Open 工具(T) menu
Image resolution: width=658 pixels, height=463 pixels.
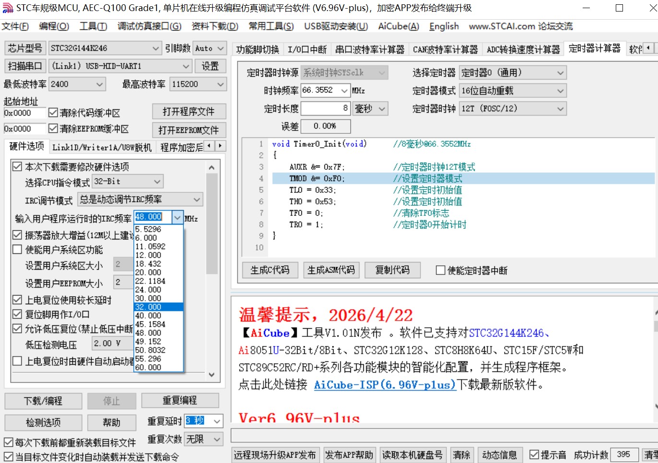(x=93, y=26)
